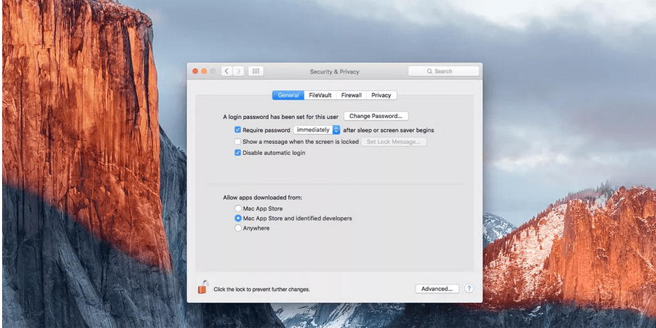Open the Firewall tab
The height and width of the screenshot is (328, 656).
coord(351,95)
